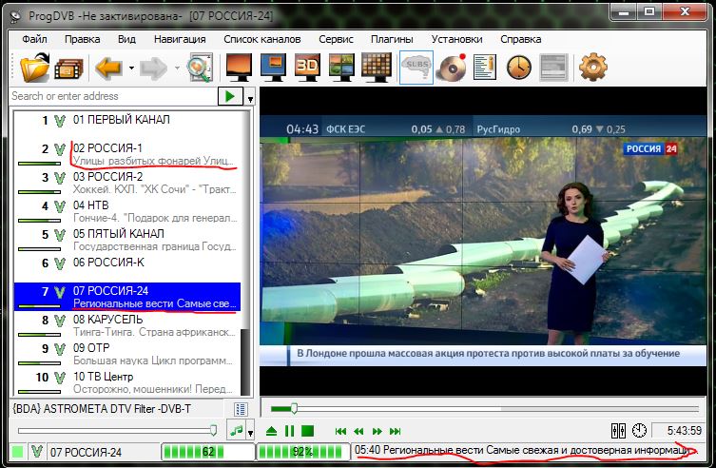
Task: Click the mosaic channel grid icon
Action: click(x=377, y=68)
